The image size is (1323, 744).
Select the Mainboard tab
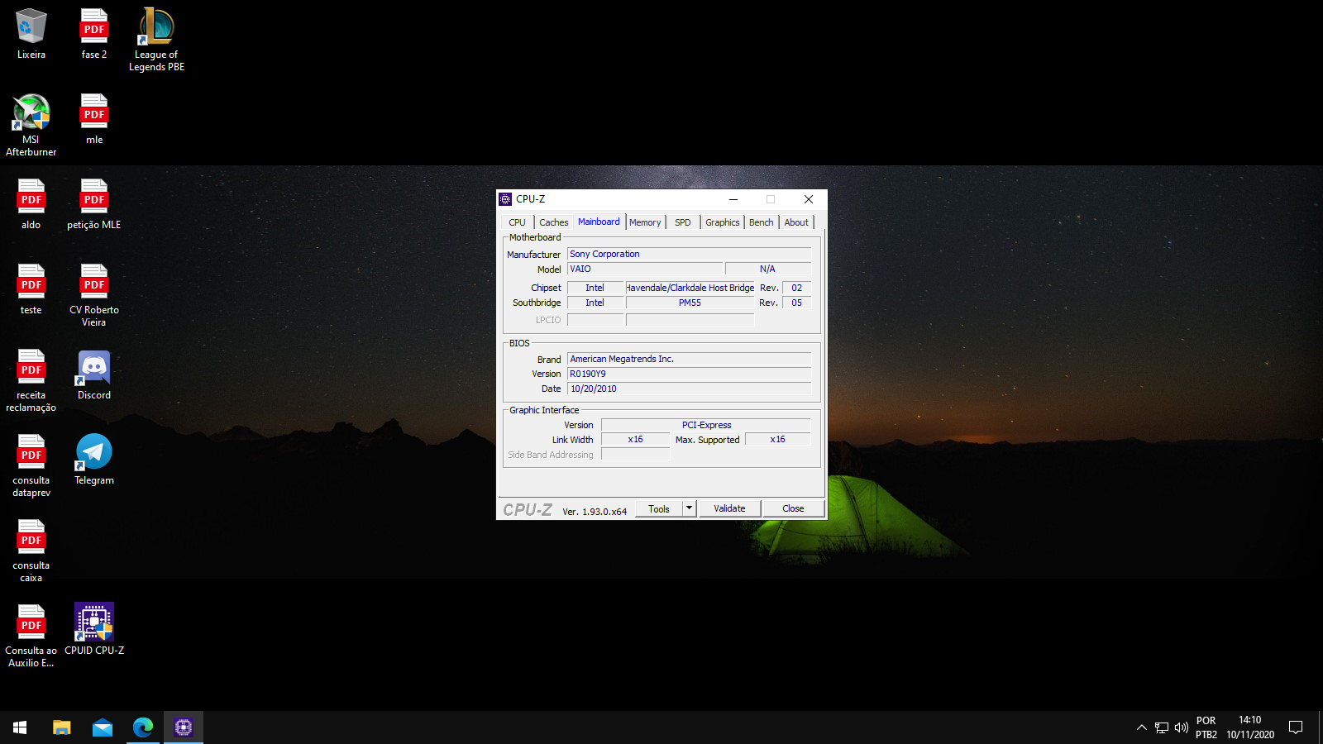599,222
